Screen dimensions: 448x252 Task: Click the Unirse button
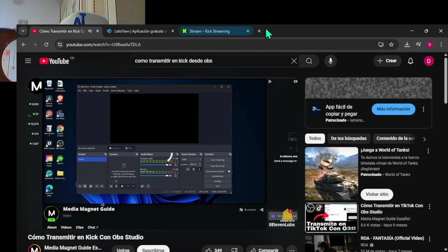coord(123,250)
